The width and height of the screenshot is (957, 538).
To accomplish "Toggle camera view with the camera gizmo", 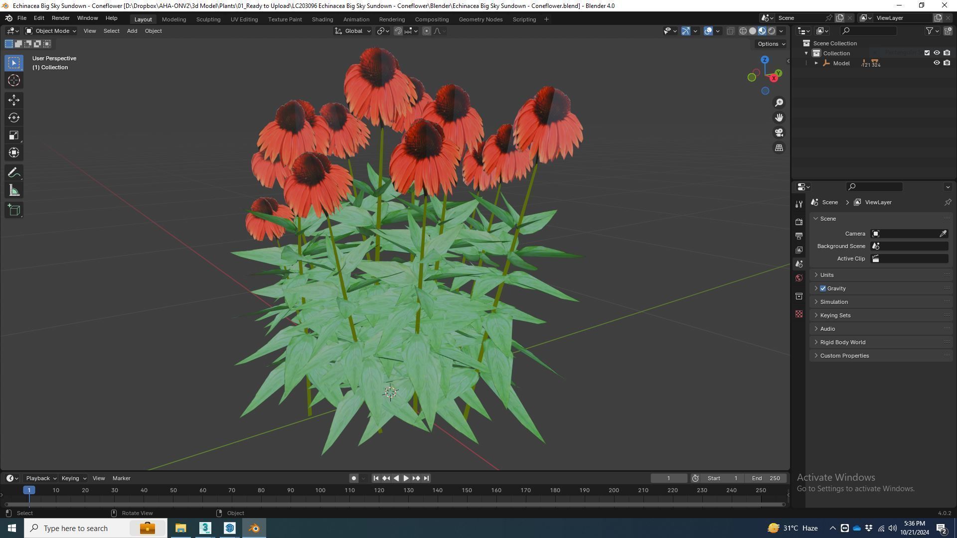I will coord(779,133).
